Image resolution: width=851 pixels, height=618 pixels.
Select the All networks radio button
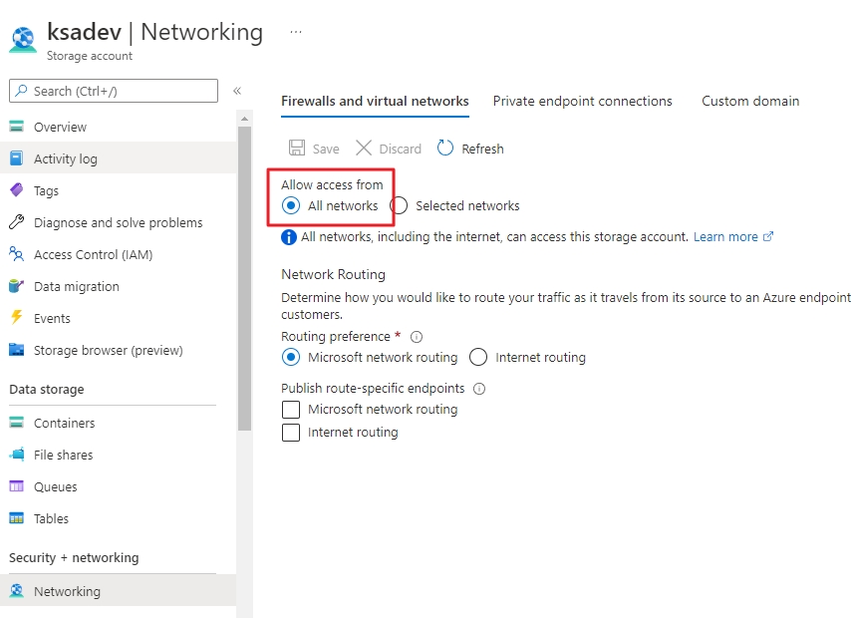(x=290, y=205)
